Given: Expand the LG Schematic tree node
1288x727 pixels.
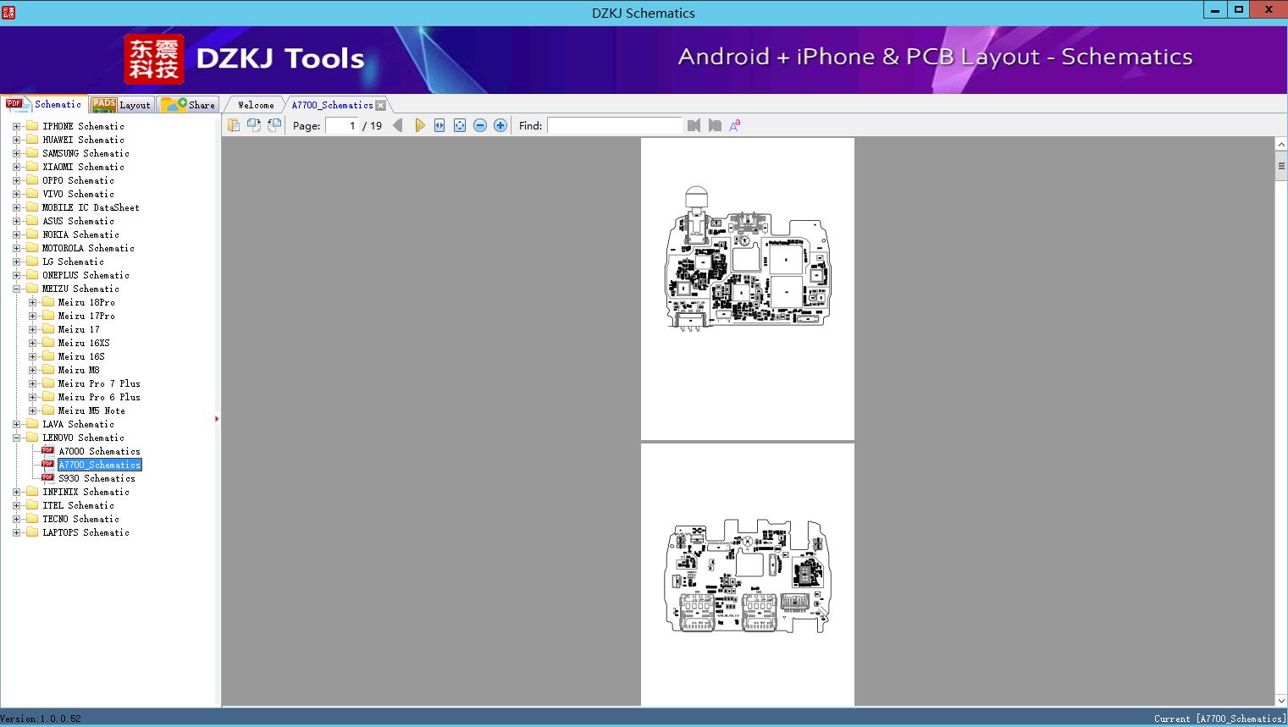Looking at the screenshot, I should pos(16,262).
